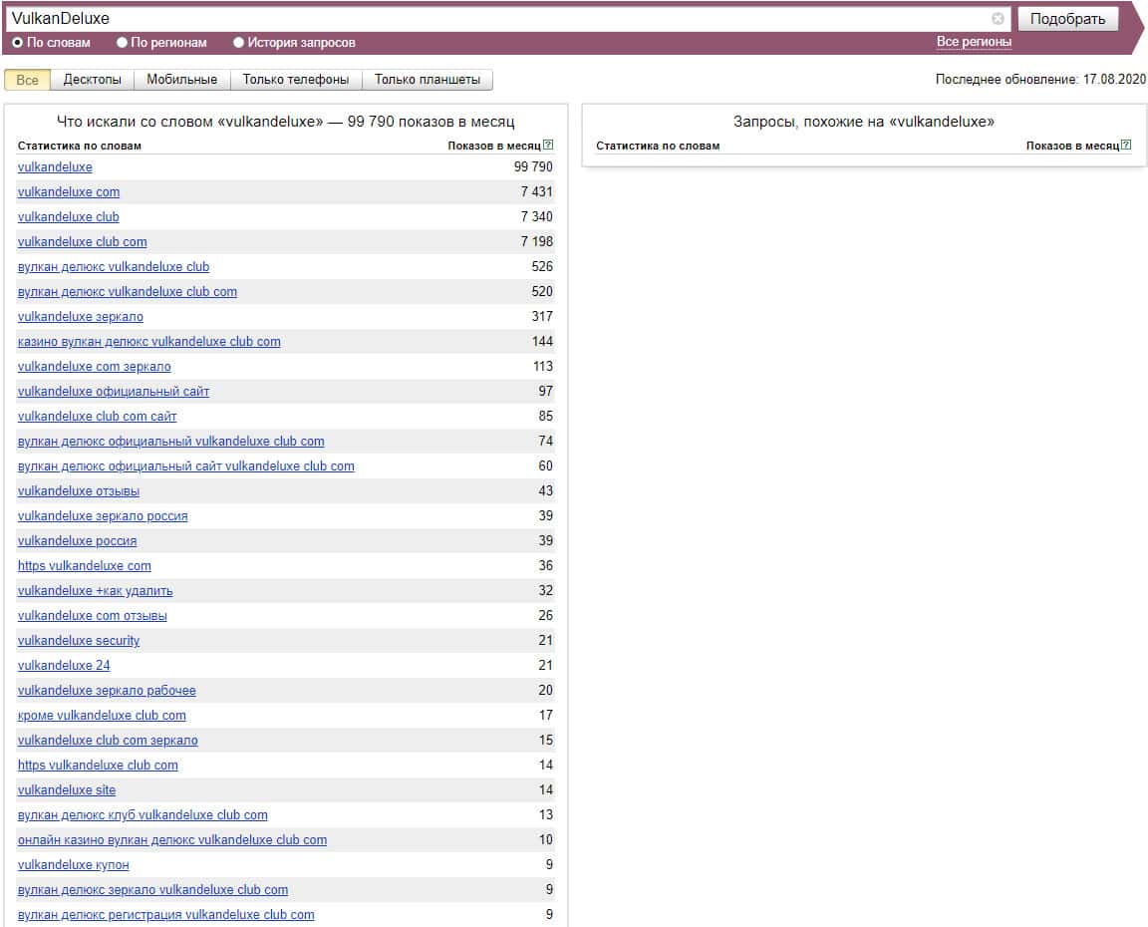Open the "vulkandeluxe +как удалить" query link

coord(95,590)
